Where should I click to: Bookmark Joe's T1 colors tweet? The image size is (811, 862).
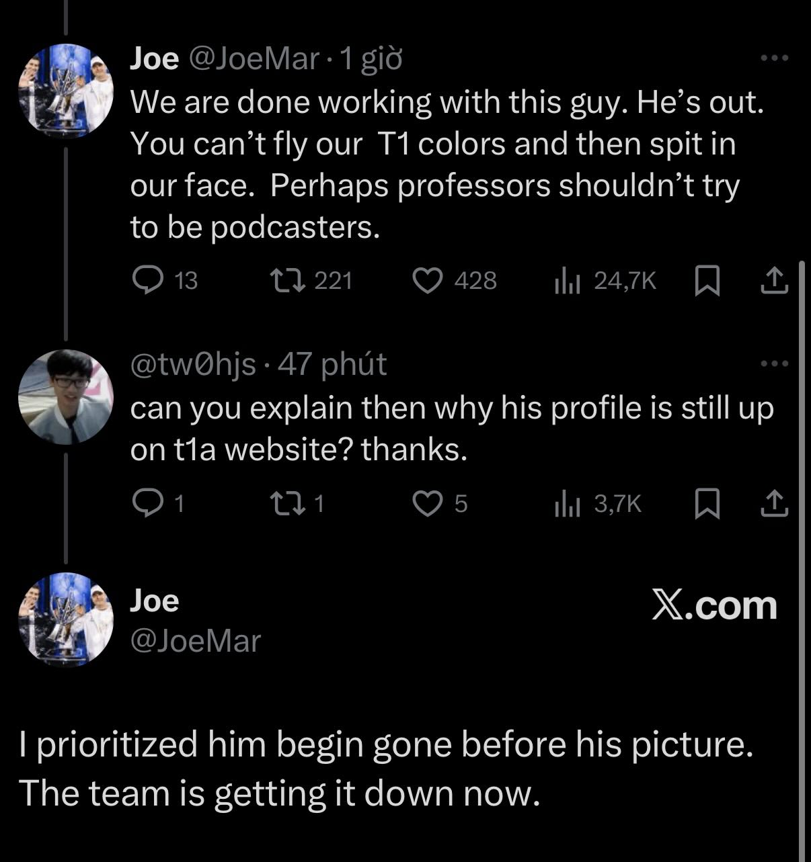coord(707,281)
